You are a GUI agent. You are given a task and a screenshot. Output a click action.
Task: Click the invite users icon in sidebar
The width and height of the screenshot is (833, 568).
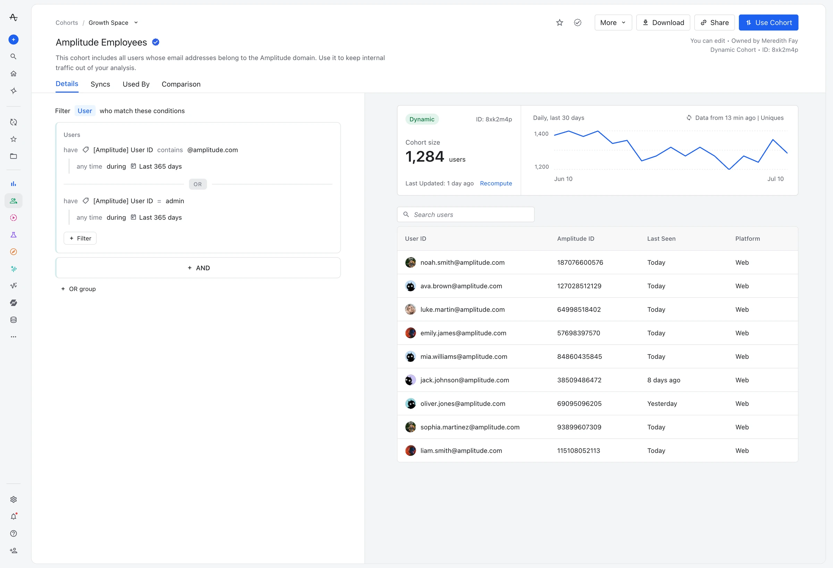click(13, 551)
